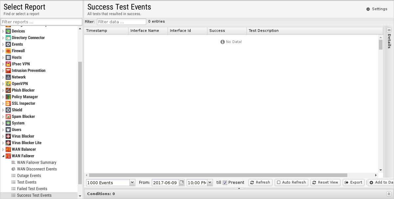Click the SSL Inspector icon
The height and width of the screenshot is (199, 394).
point(8,103)
